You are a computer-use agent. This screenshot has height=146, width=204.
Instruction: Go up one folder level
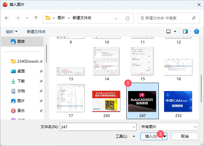pos(36,18)
